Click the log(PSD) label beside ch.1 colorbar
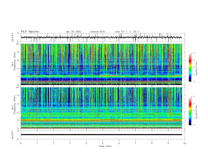The height and width of the screenshot is (161, 208). tap(196, 69)
